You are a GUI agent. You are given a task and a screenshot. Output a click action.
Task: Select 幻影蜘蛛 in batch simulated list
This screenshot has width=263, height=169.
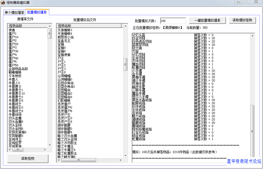coord(64,100)
